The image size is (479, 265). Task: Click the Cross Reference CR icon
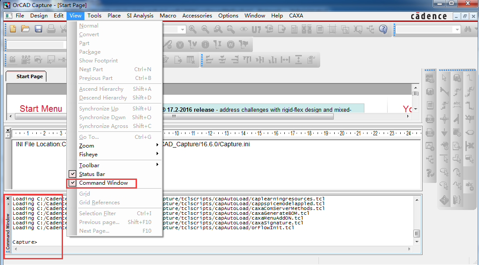pyautogui.click(x=430, y=119)
